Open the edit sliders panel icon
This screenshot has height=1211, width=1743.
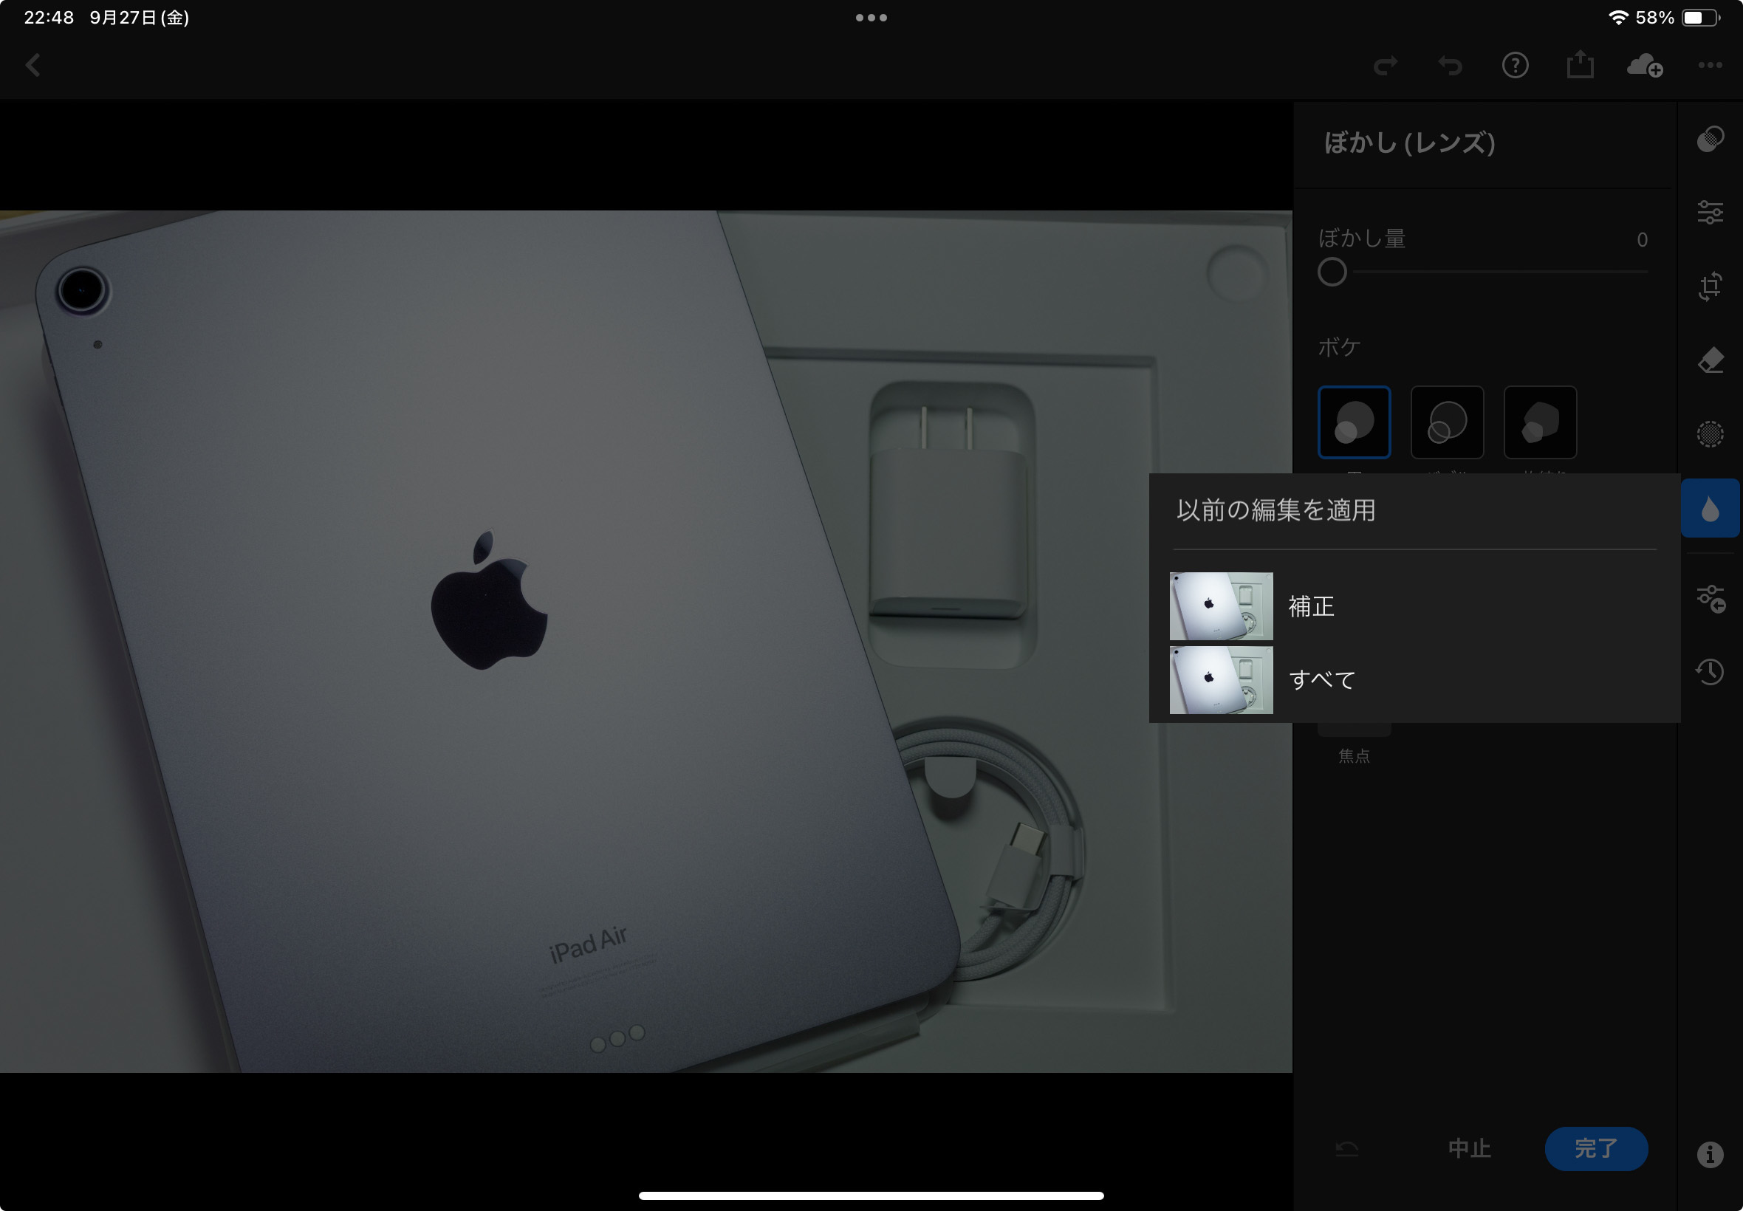tap(1710, 213)
